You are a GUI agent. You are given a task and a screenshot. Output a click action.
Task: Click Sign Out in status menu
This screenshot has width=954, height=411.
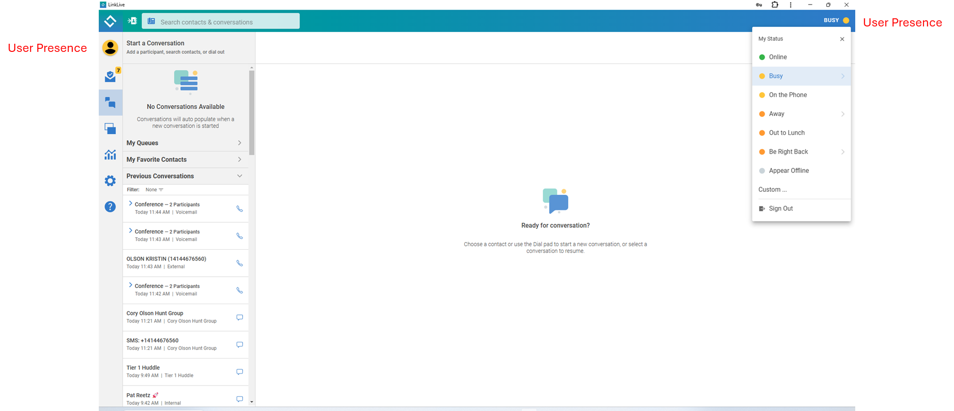(x=780, y=209)
